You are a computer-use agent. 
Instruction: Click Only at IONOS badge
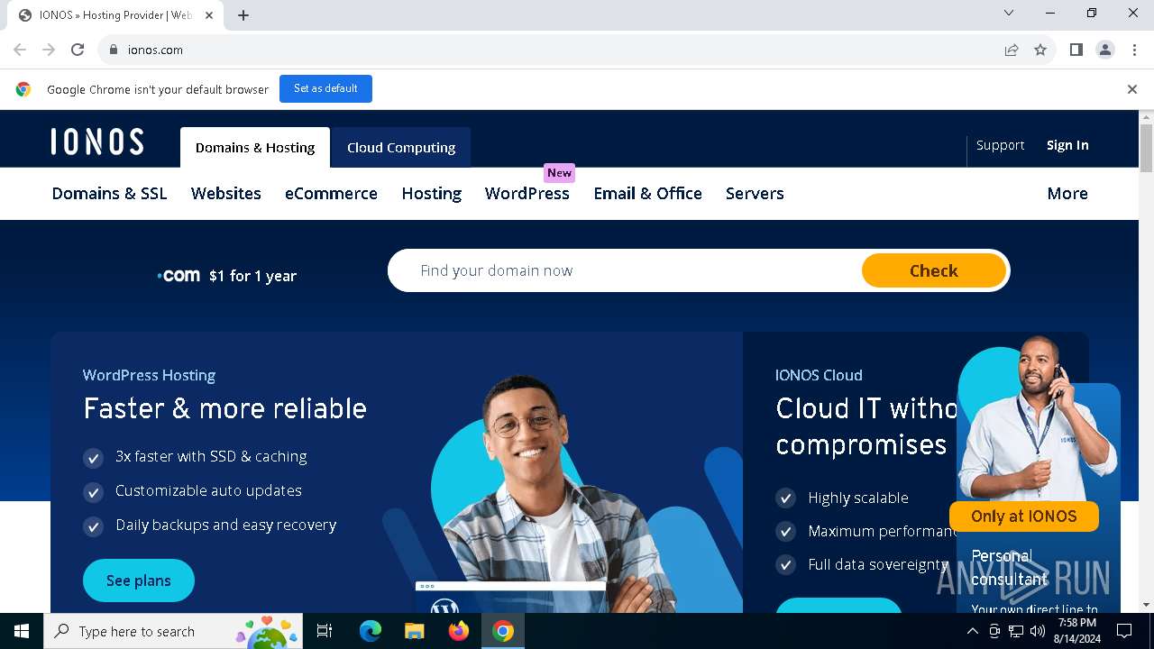click(x=1024, y=516)
